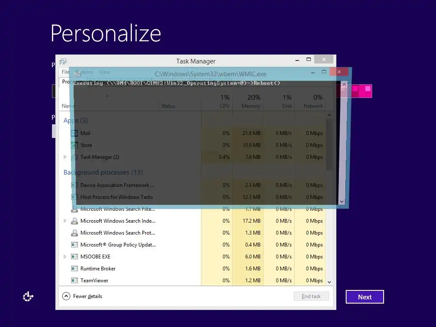
Task: Select the MSOOBE EXE row name
Action: click(95, 257)
